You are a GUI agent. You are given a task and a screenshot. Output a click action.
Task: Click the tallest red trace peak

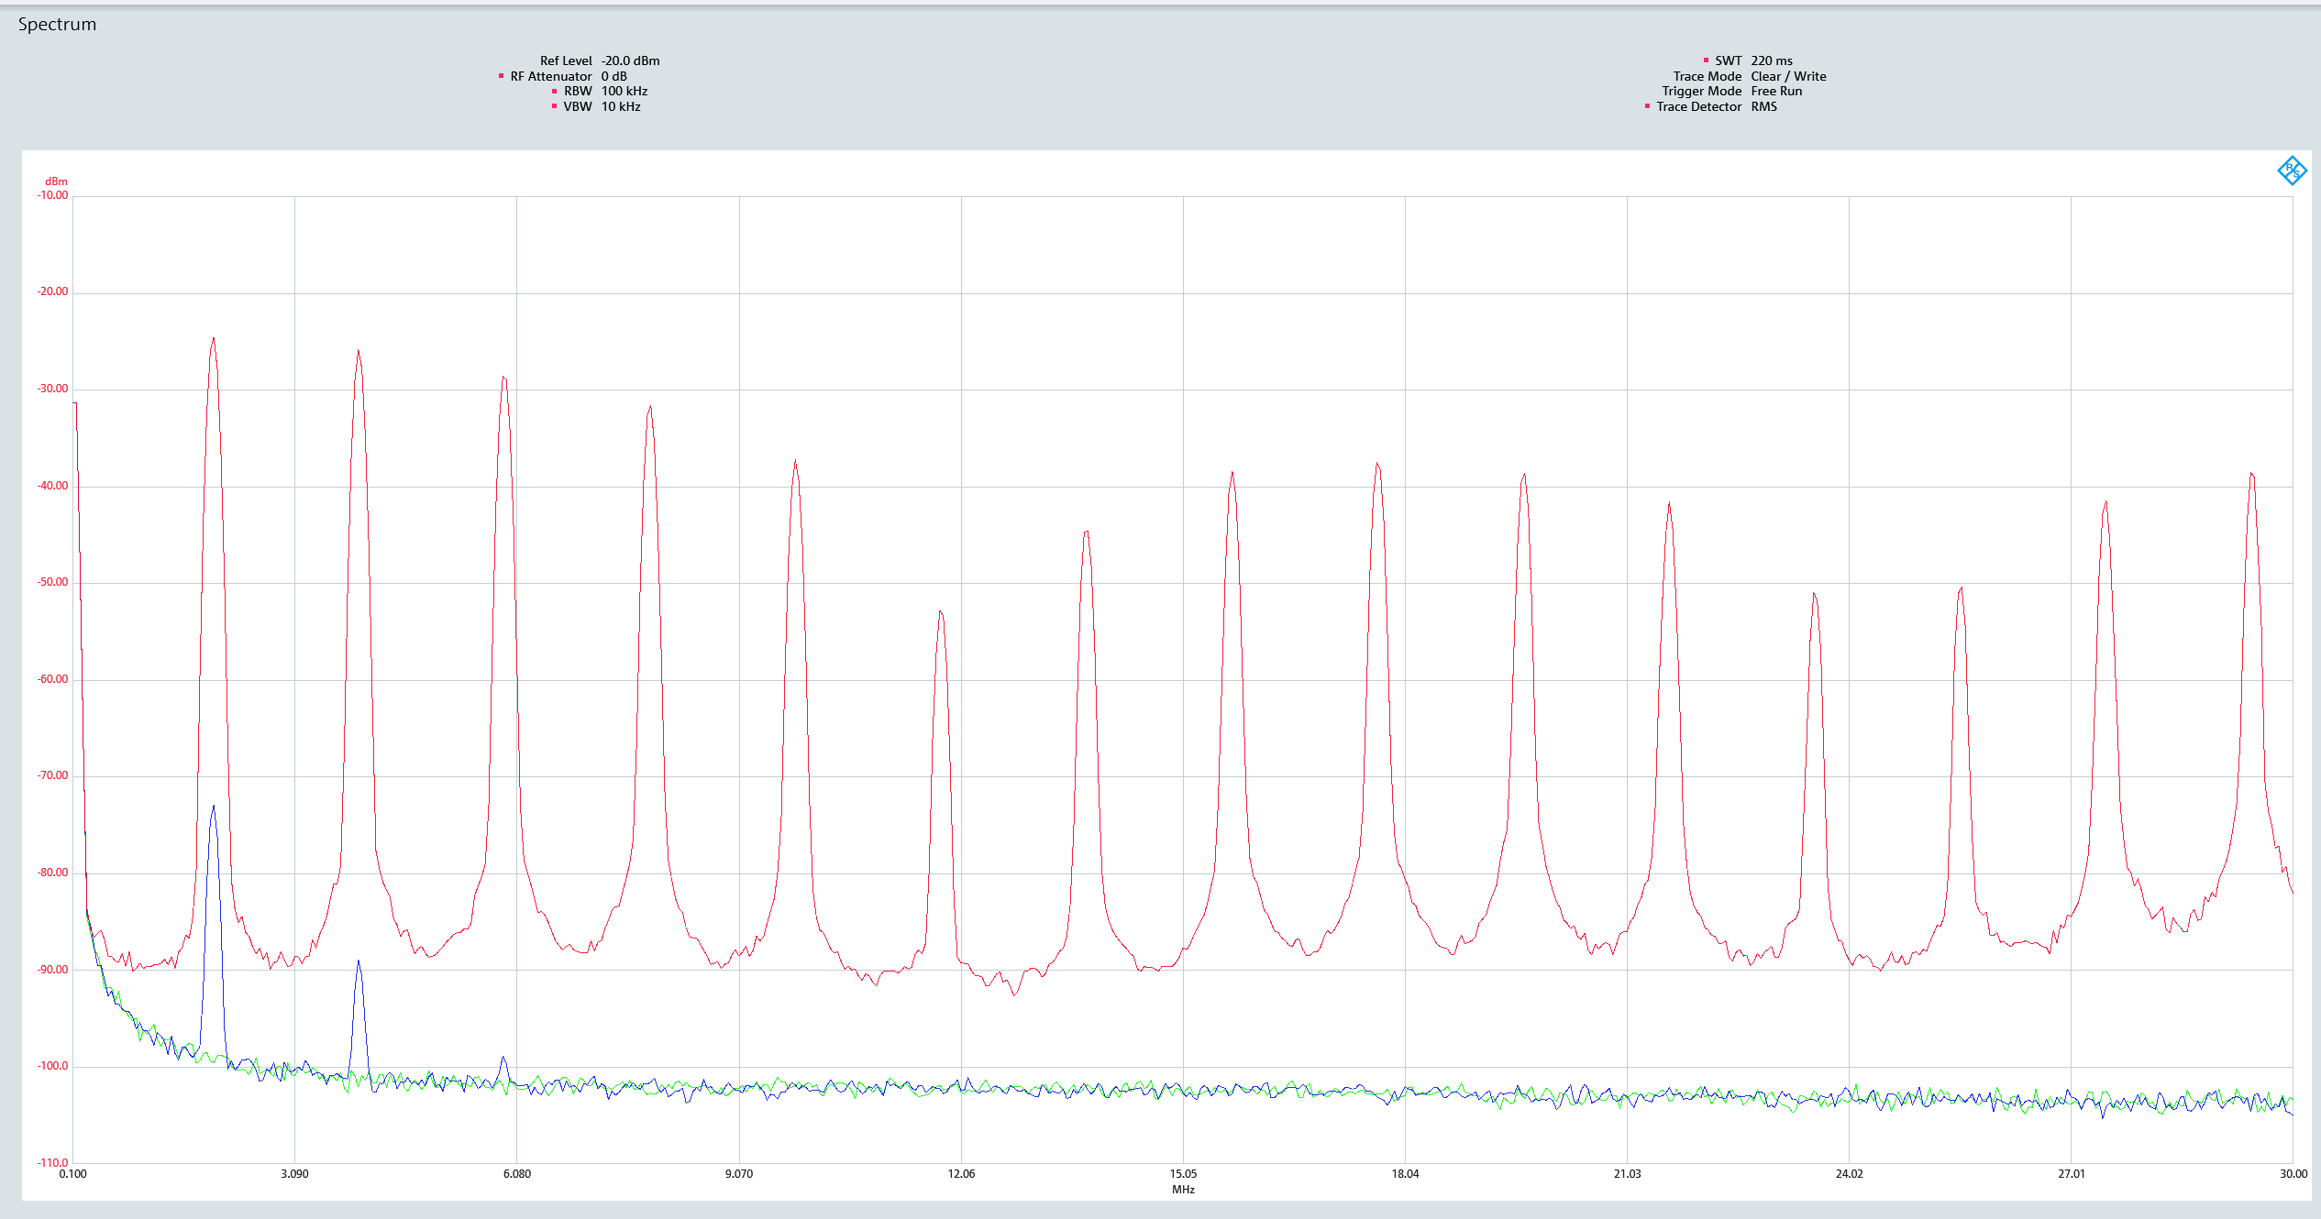coord(214,339)
